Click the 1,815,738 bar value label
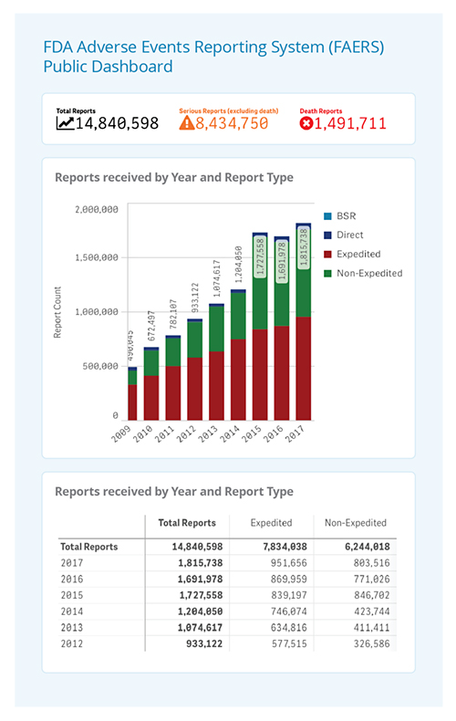Image resolution: width=456 pixels, height=721 pixels. point(304,248)
